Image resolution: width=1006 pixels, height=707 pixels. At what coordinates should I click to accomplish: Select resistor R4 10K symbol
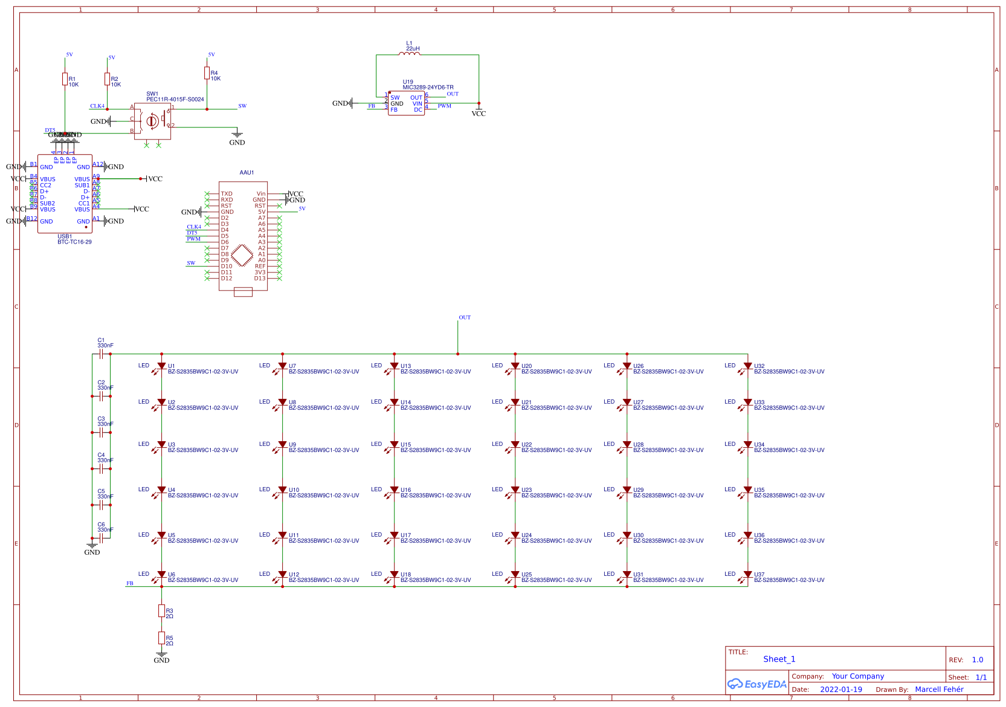pyautogui.click(x=207, y=73)
